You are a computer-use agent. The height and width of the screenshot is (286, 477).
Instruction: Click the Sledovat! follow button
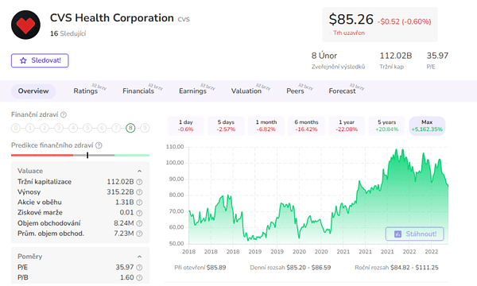[40, 60]
